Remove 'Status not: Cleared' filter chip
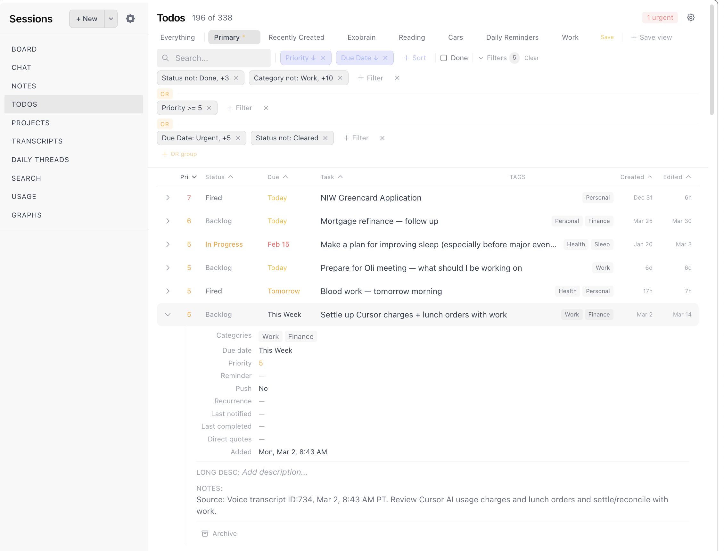 (x=325, y=138)
